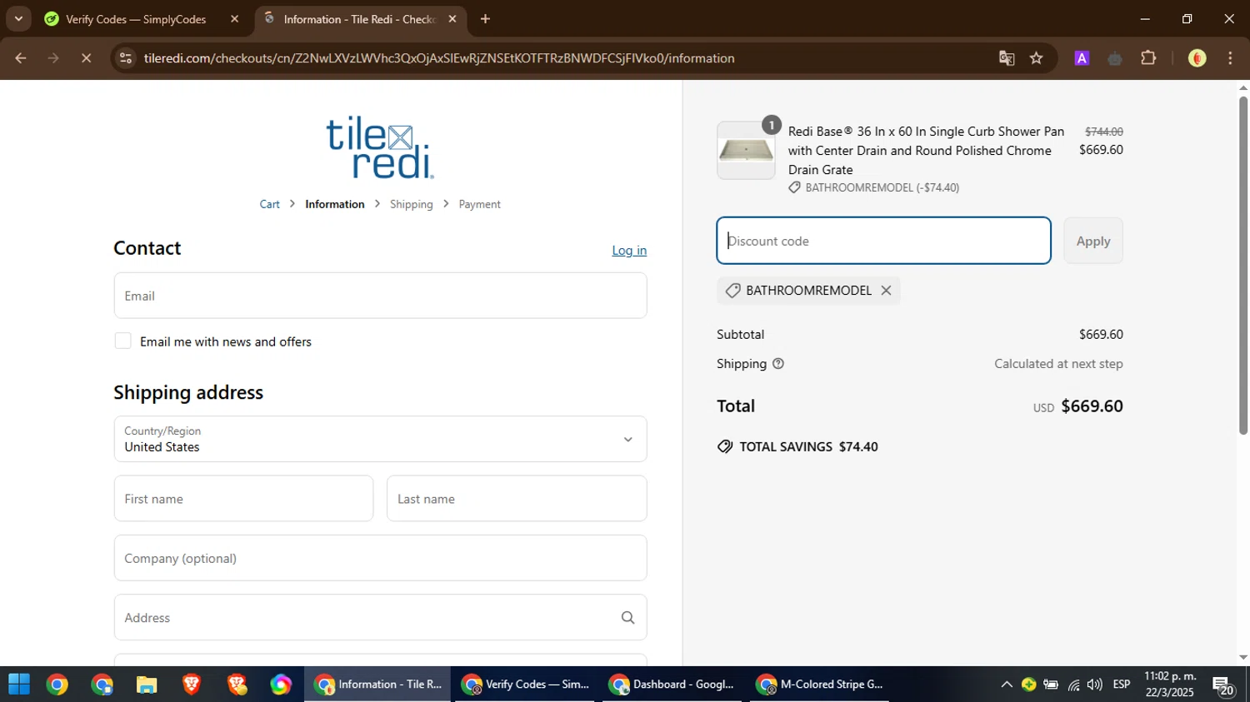This screenshot has width=1250, height=702.
Task: Close the Information - Tile Redi tab
Action: pyautogui.click(x=452, y=19)
